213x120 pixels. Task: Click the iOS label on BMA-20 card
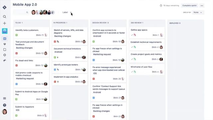95,73
